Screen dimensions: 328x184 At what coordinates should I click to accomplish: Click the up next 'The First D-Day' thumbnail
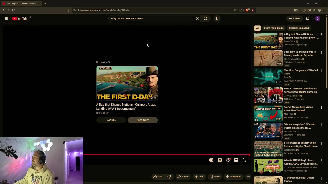pos(127,83)
